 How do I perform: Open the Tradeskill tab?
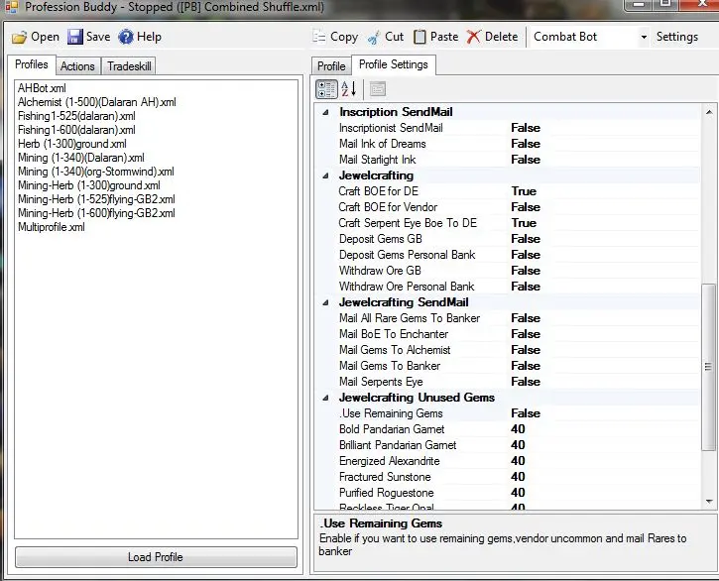coord(130,66)
